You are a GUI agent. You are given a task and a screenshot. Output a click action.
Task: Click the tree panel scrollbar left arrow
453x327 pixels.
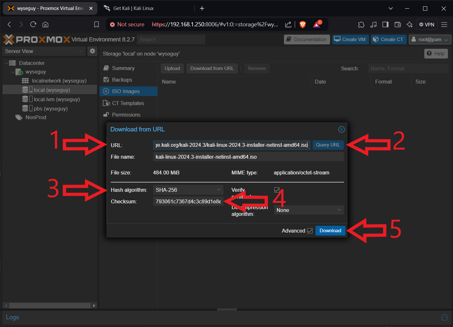pyautogui.click(x=6, y=305)
